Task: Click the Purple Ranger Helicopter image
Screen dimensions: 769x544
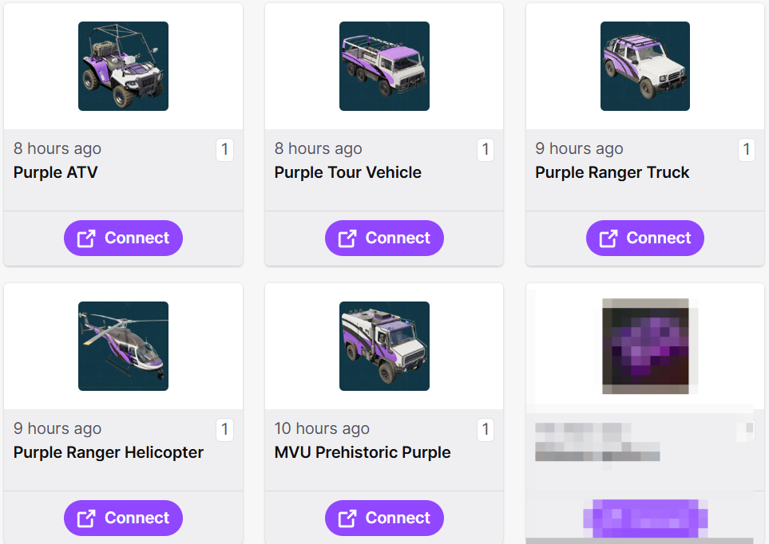Action: tap(123, 346)
